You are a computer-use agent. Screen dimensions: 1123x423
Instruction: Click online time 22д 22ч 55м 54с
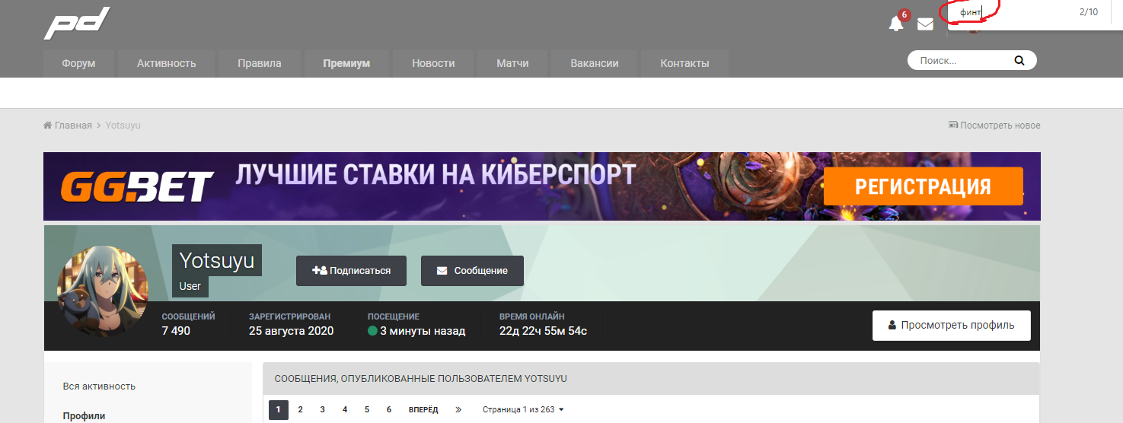pyautogui.click(x=543, y=331)
